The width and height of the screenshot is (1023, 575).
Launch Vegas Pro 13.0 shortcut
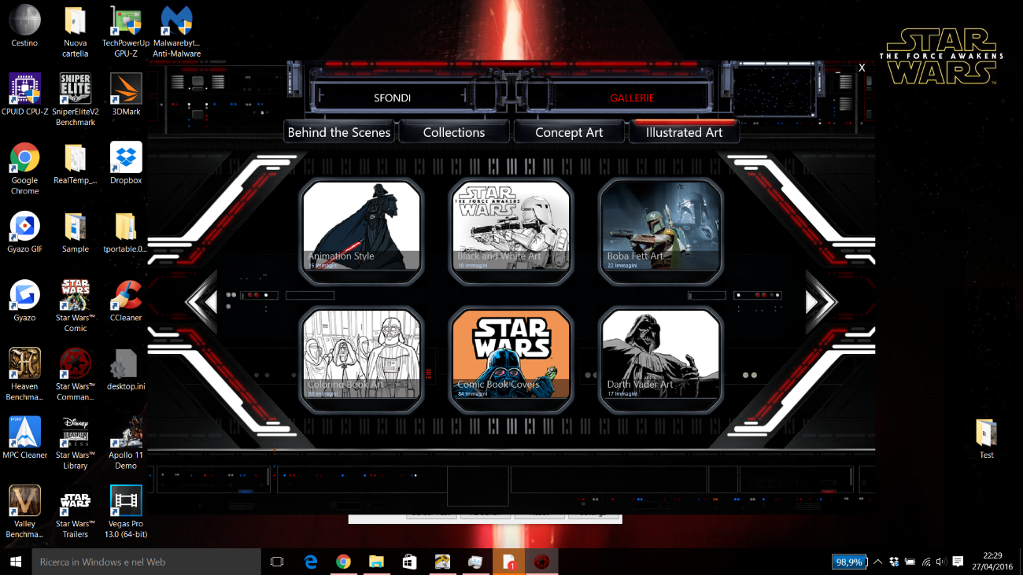click(126, 511)
